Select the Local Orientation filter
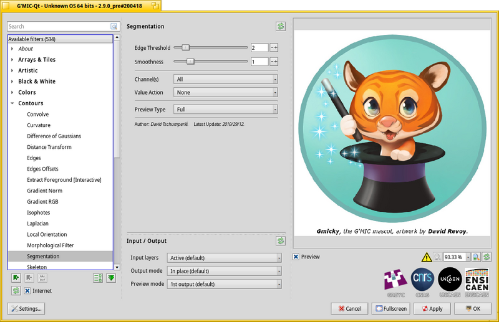 (x=47, y=234)
